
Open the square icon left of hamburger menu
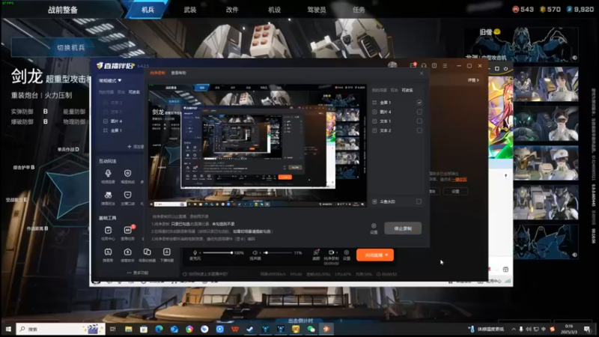tap(434, 66)
